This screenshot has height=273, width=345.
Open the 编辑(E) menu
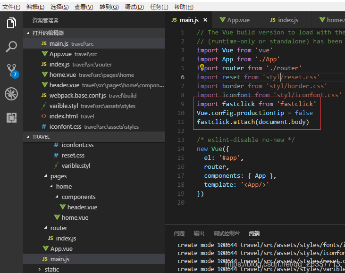[35, 7]
